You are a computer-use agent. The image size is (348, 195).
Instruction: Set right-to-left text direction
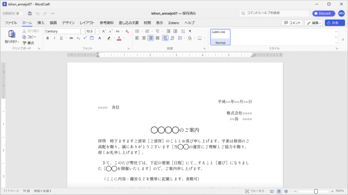coord(172,38)
